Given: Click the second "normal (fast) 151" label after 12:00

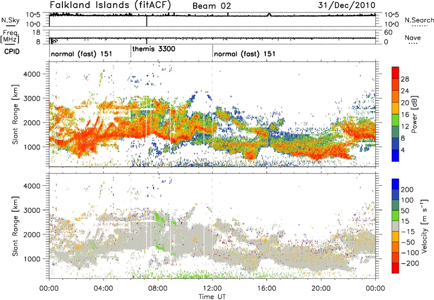Looking at the screenshot, I should click(245, 54).
